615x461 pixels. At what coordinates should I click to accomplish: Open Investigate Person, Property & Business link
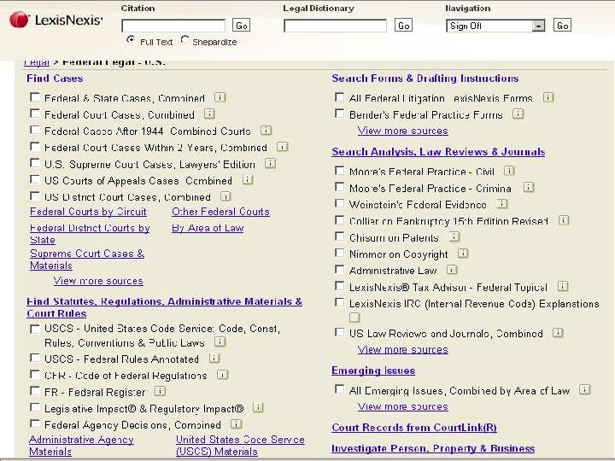tap(433, 448)
